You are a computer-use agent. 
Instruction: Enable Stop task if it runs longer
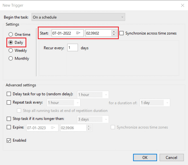point(9,119)
